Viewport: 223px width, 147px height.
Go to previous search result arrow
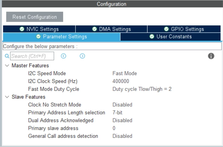pos(63,56)
